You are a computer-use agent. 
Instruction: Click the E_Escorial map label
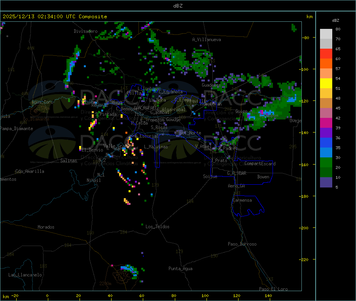click(147, 136)
